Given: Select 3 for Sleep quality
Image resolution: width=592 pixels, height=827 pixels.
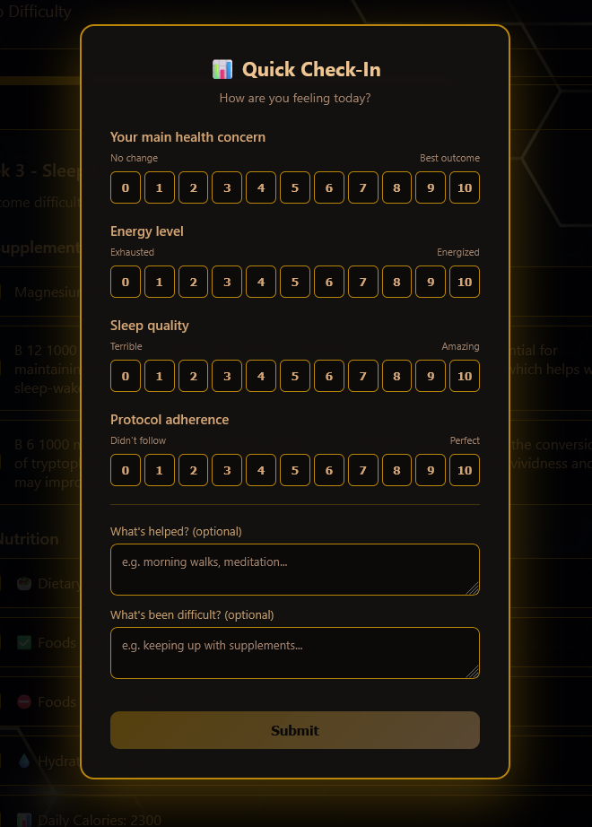Looking at the screenshot, I should (x=227, y=376).
